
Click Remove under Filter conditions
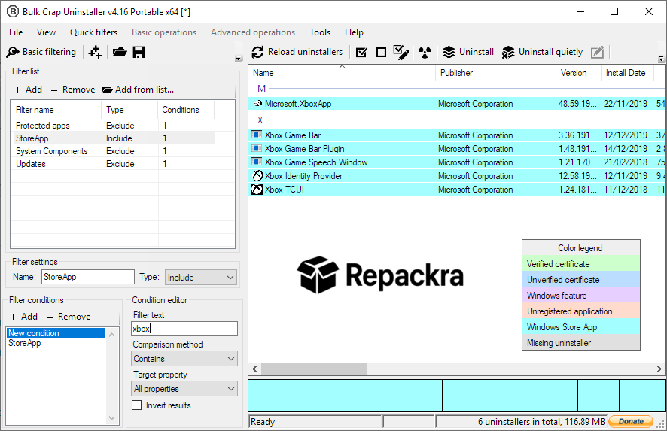pos(69,317)
